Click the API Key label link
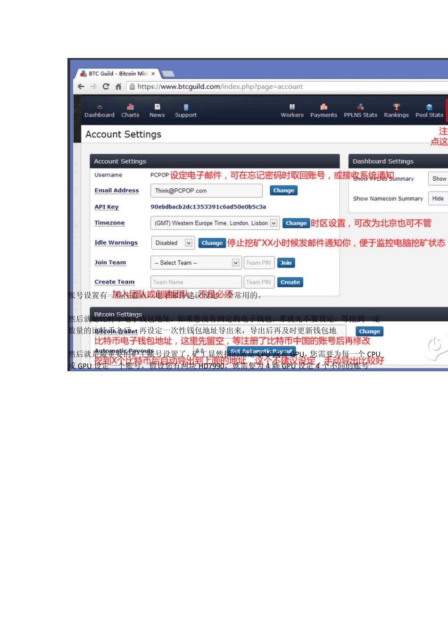 point(107,207)
